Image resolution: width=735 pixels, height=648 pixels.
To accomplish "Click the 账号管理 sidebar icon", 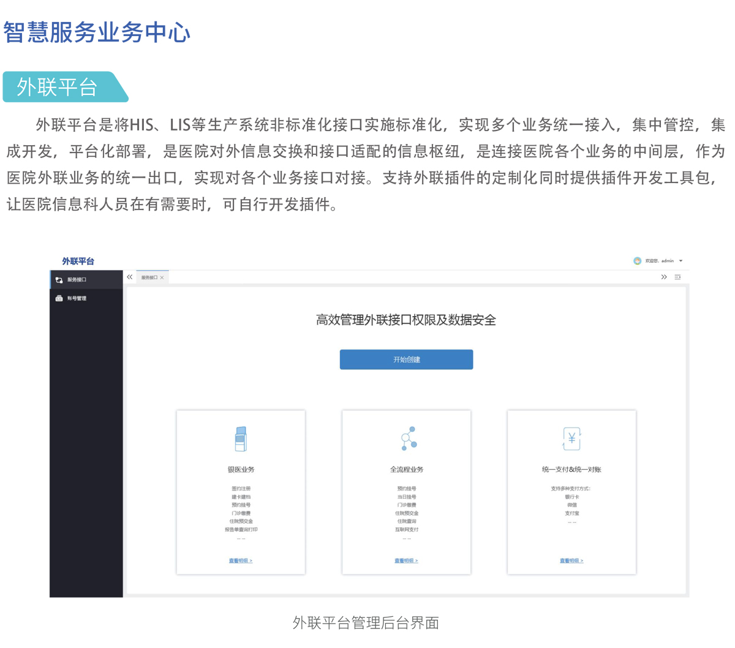I will 59,298.
